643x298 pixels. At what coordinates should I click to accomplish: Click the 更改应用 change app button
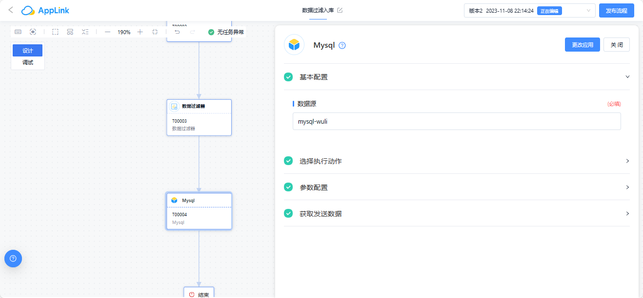pos(583,45)
